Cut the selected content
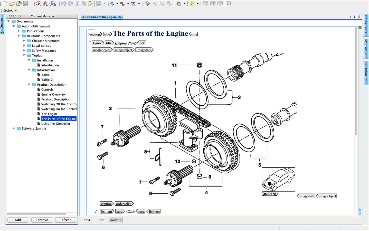 coord(77,3)
